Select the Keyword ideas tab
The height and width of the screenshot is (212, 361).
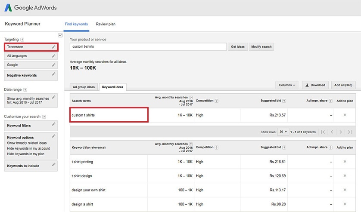112,87
